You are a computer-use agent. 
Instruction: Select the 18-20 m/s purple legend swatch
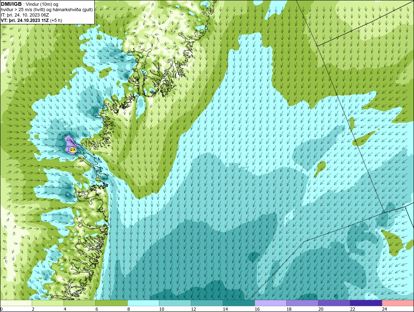[302, 303]
